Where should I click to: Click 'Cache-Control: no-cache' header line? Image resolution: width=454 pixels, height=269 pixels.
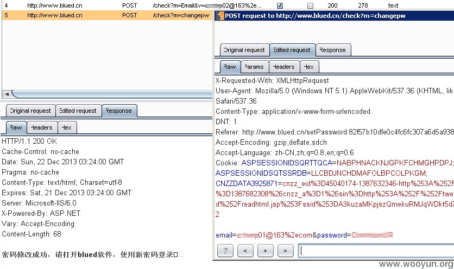(x=41, y=151)
